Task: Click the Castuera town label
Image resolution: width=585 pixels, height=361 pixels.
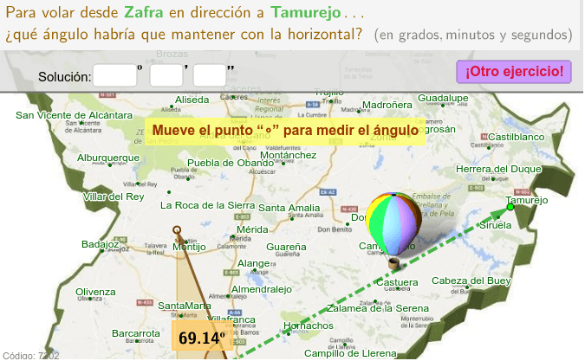Action: click(x=397, y=282)
